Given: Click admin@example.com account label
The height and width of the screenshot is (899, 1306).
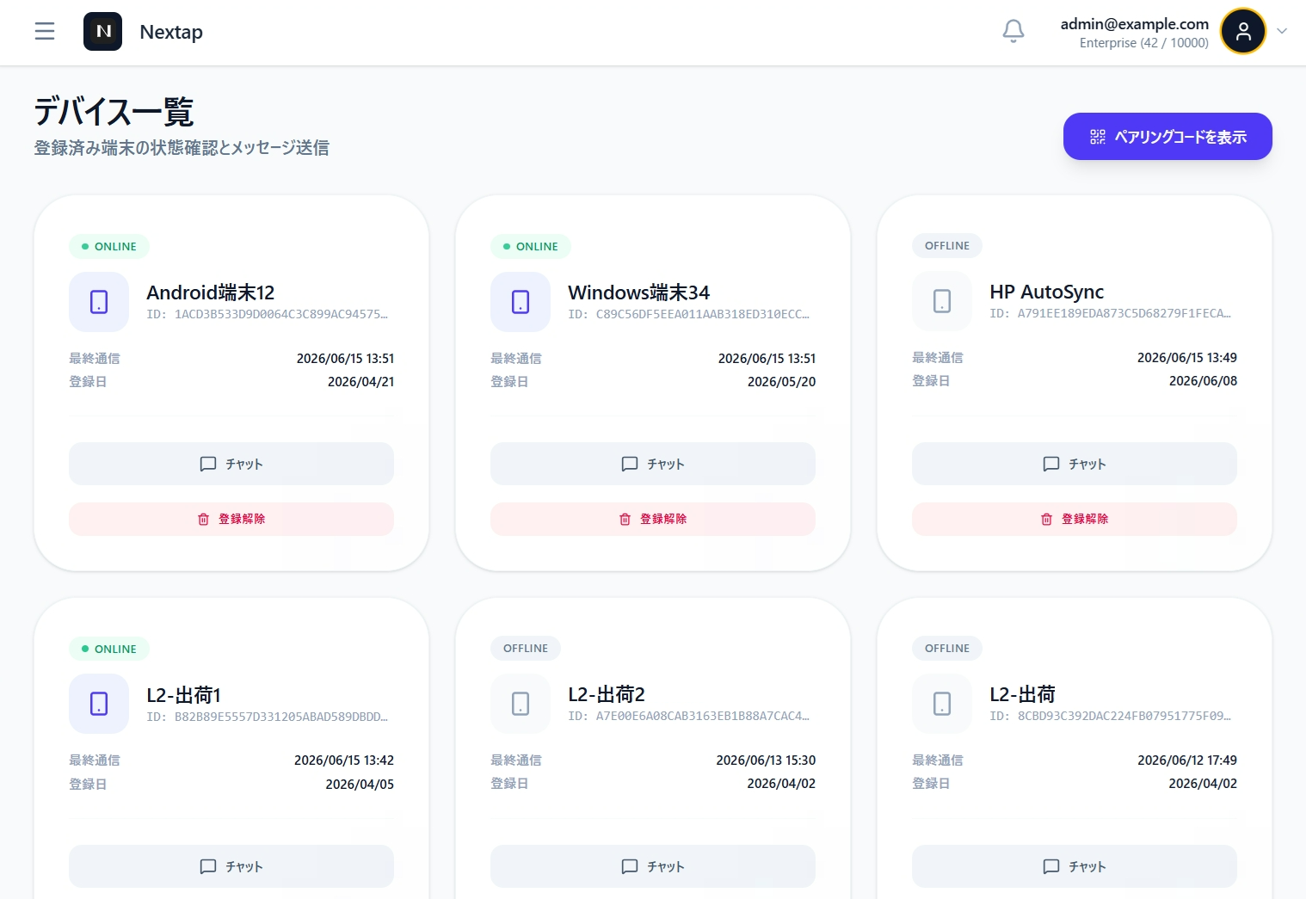Looking at the screenshot, I should pyautogui.click(x=1135, y=24).
